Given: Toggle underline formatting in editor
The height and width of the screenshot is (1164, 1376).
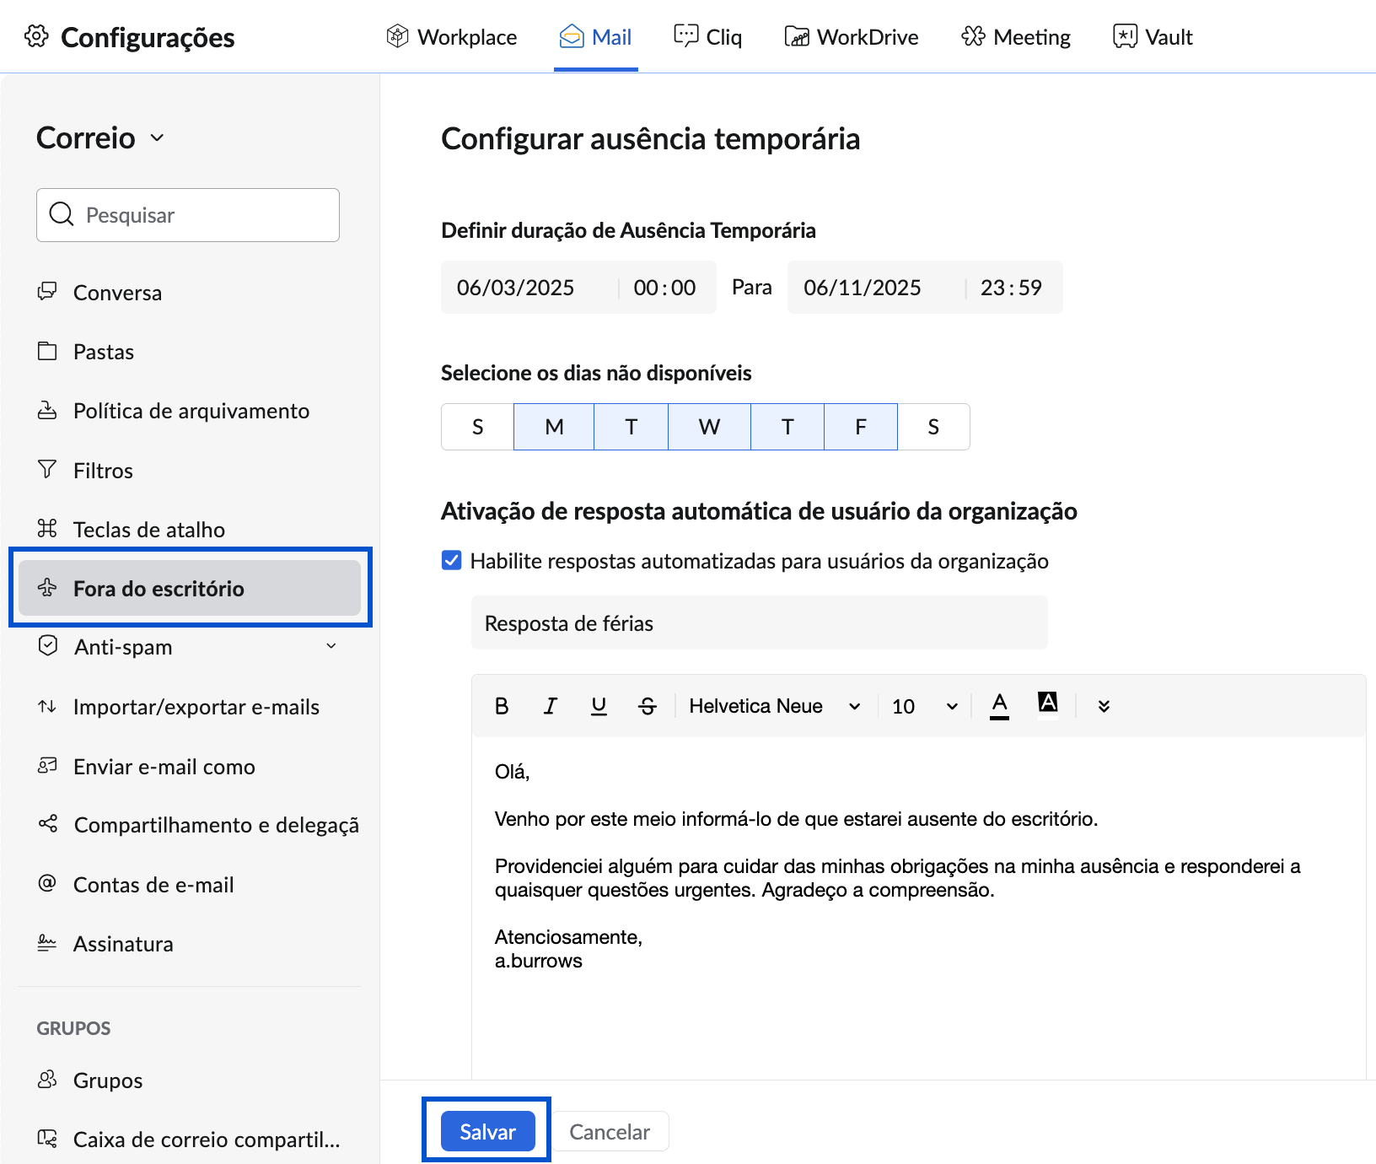Looking at the screenshot, I should click(599, 706).
